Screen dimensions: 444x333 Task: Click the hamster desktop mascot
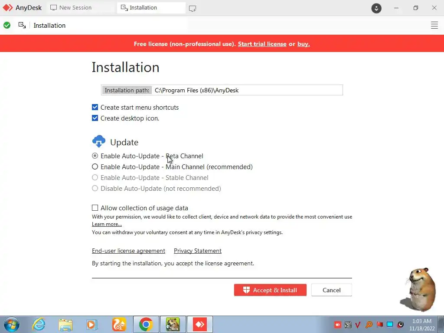coord(418,289)
